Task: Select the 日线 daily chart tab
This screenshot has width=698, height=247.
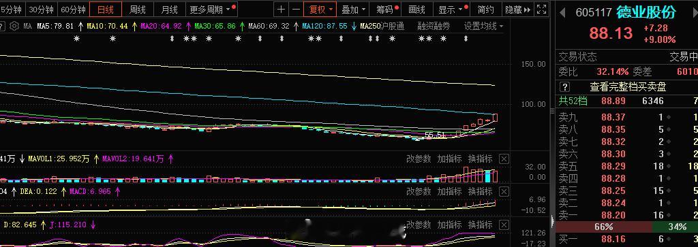Action: click(x=106, y=10)
